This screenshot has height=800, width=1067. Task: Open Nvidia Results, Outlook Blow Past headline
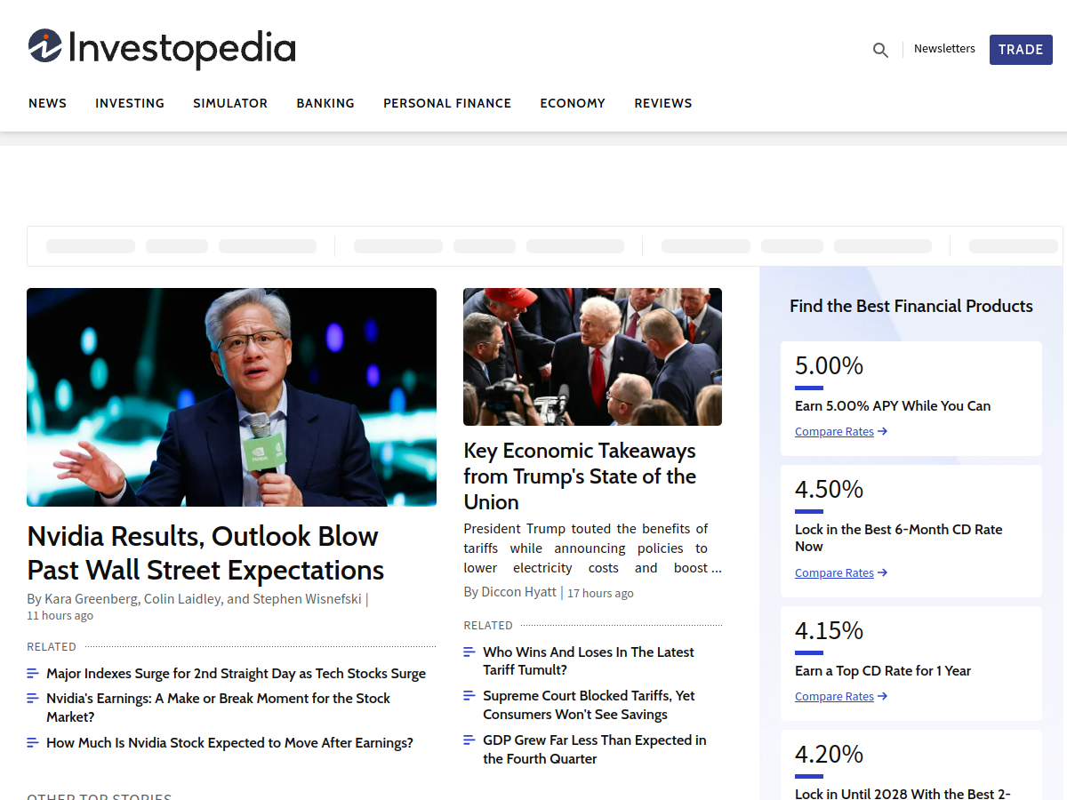pyautogui.click(x=205, y=553)
